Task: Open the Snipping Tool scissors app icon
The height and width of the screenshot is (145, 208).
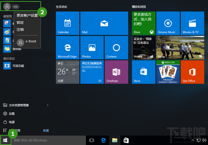Action: [7, 23]
